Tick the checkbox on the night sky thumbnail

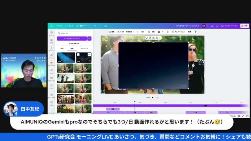tap(78, 54)
